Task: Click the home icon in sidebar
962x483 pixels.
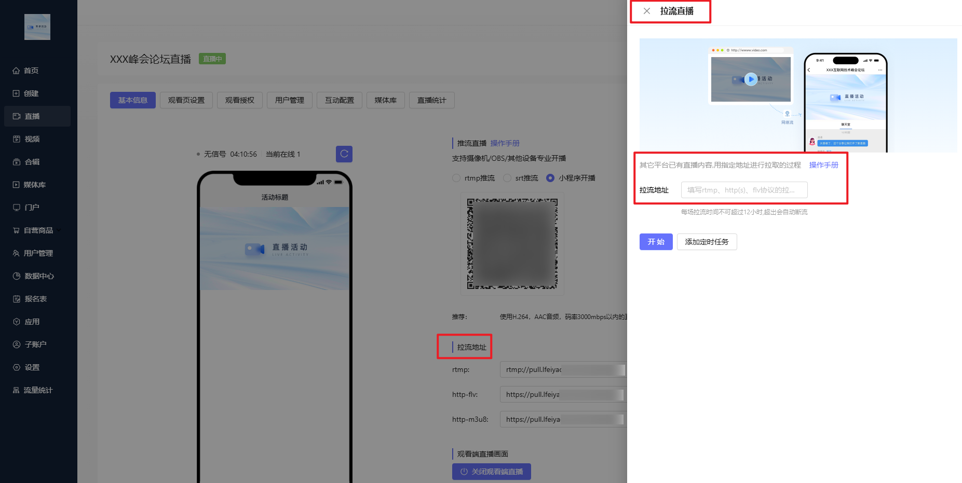Action: pos(16,71)
